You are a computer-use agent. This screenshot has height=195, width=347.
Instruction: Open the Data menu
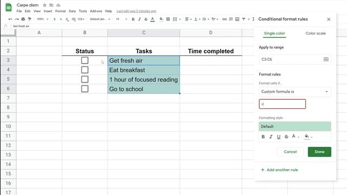coord(72,11)
